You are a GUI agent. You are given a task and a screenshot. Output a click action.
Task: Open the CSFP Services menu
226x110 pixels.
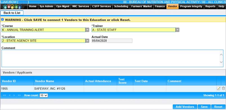(102, 6)
